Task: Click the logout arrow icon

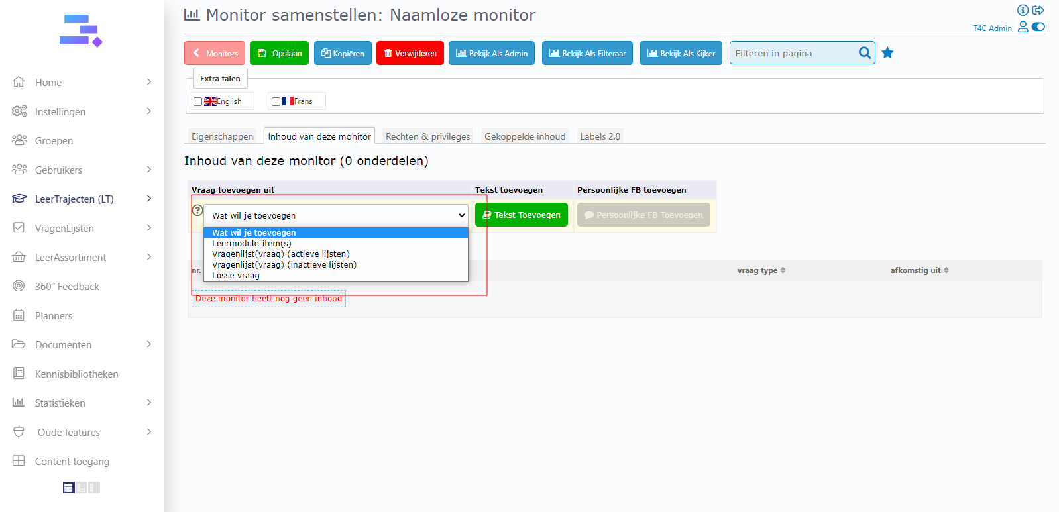Action: [x=1038, y=10]
